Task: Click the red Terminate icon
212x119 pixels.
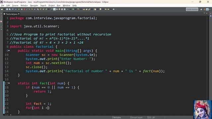Action: tap(24, 9)
